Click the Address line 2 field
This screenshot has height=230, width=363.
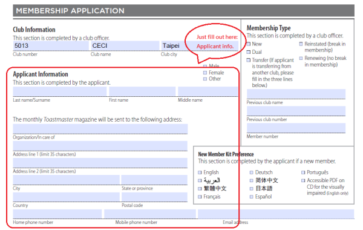(100, 163)
